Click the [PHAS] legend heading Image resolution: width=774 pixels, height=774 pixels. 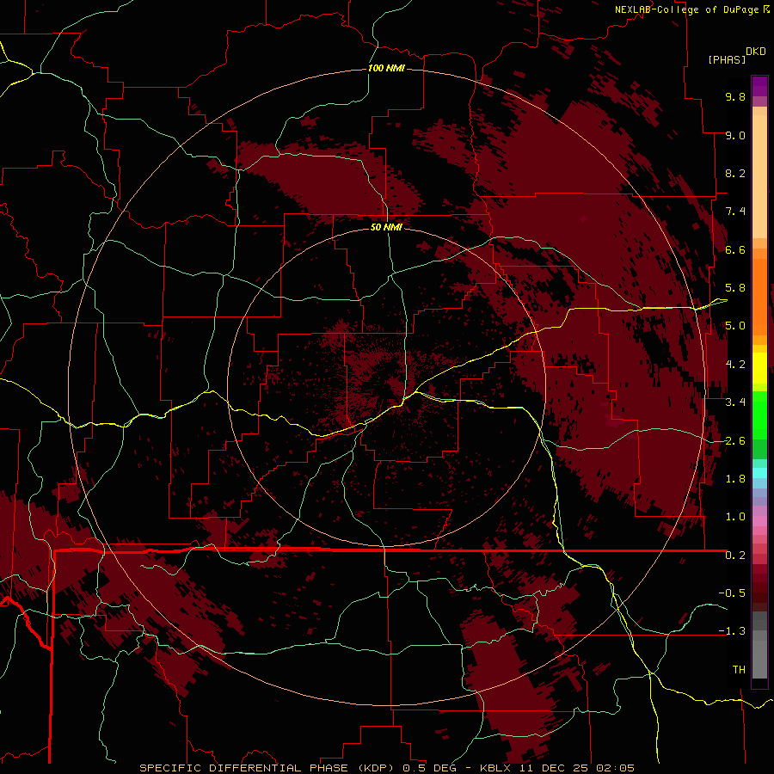click(x=727, y=59)
